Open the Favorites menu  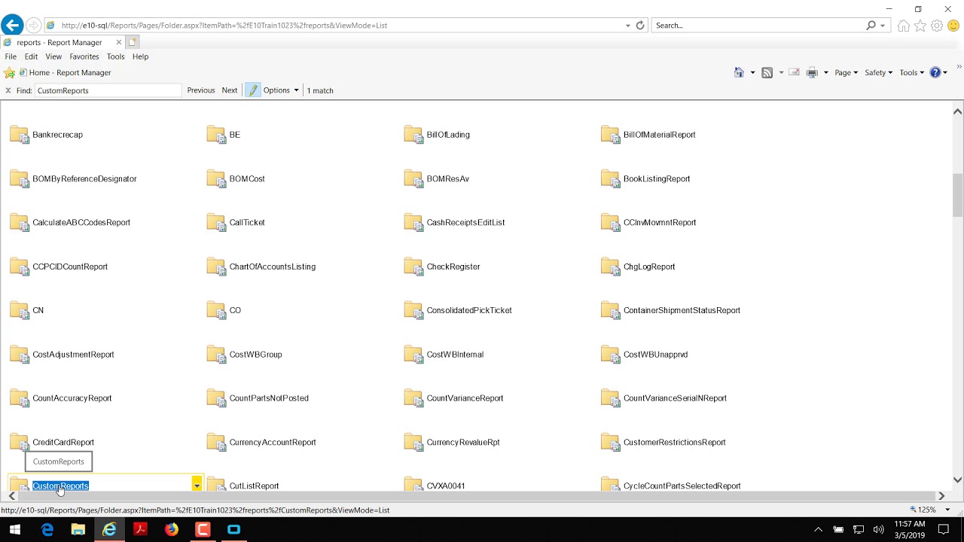pos(84,56)
